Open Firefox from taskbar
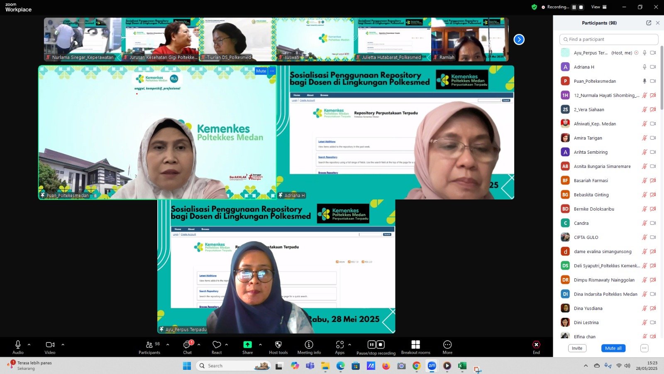Image resolution: width=664 pixels, height=374 pixels. click(x=386, y=366)
